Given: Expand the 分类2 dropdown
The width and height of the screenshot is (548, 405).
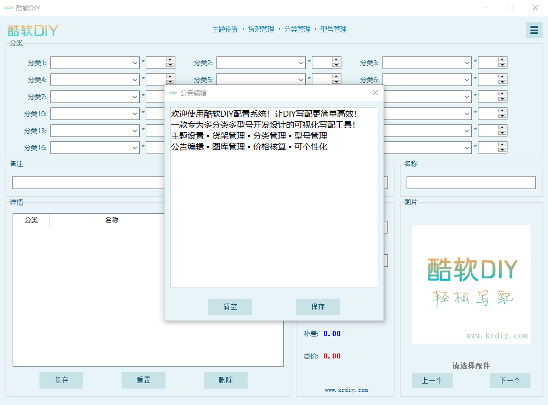Looking at the screenshot, I should 301,63.
